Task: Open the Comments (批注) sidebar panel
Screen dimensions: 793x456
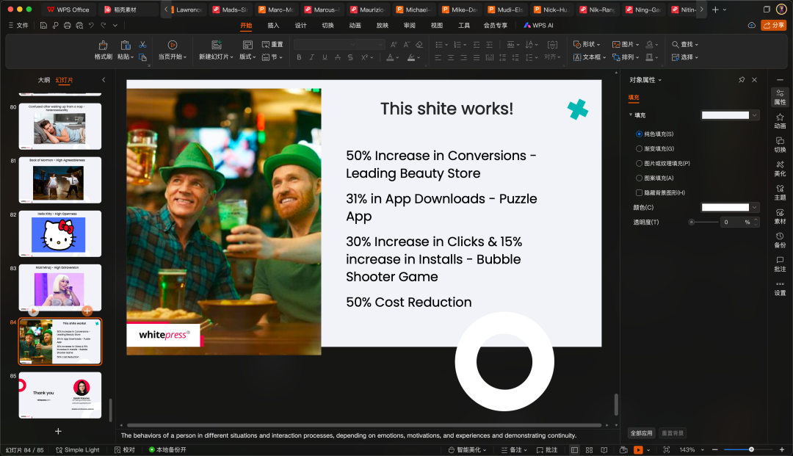Action: pos(780,264)
